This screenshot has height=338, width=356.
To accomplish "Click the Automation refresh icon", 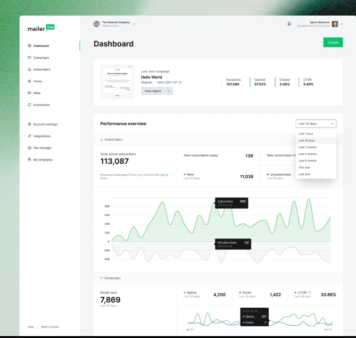I will pos(29,105).
